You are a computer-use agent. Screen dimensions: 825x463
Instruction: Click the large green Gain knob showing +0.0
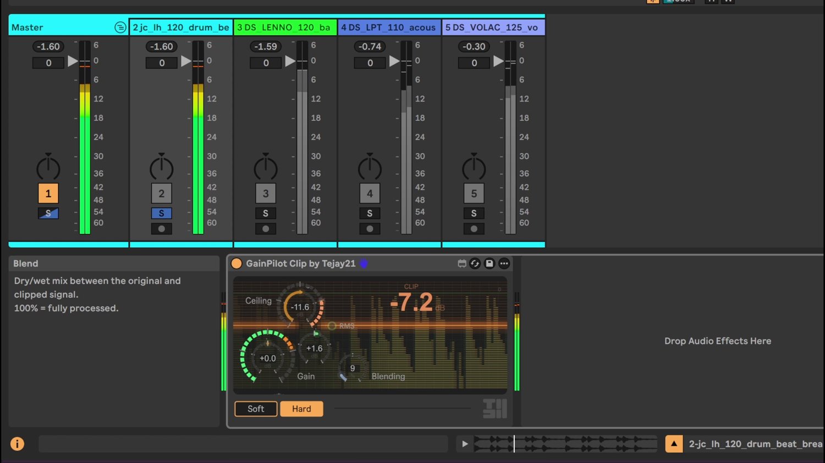pos(267,357)
